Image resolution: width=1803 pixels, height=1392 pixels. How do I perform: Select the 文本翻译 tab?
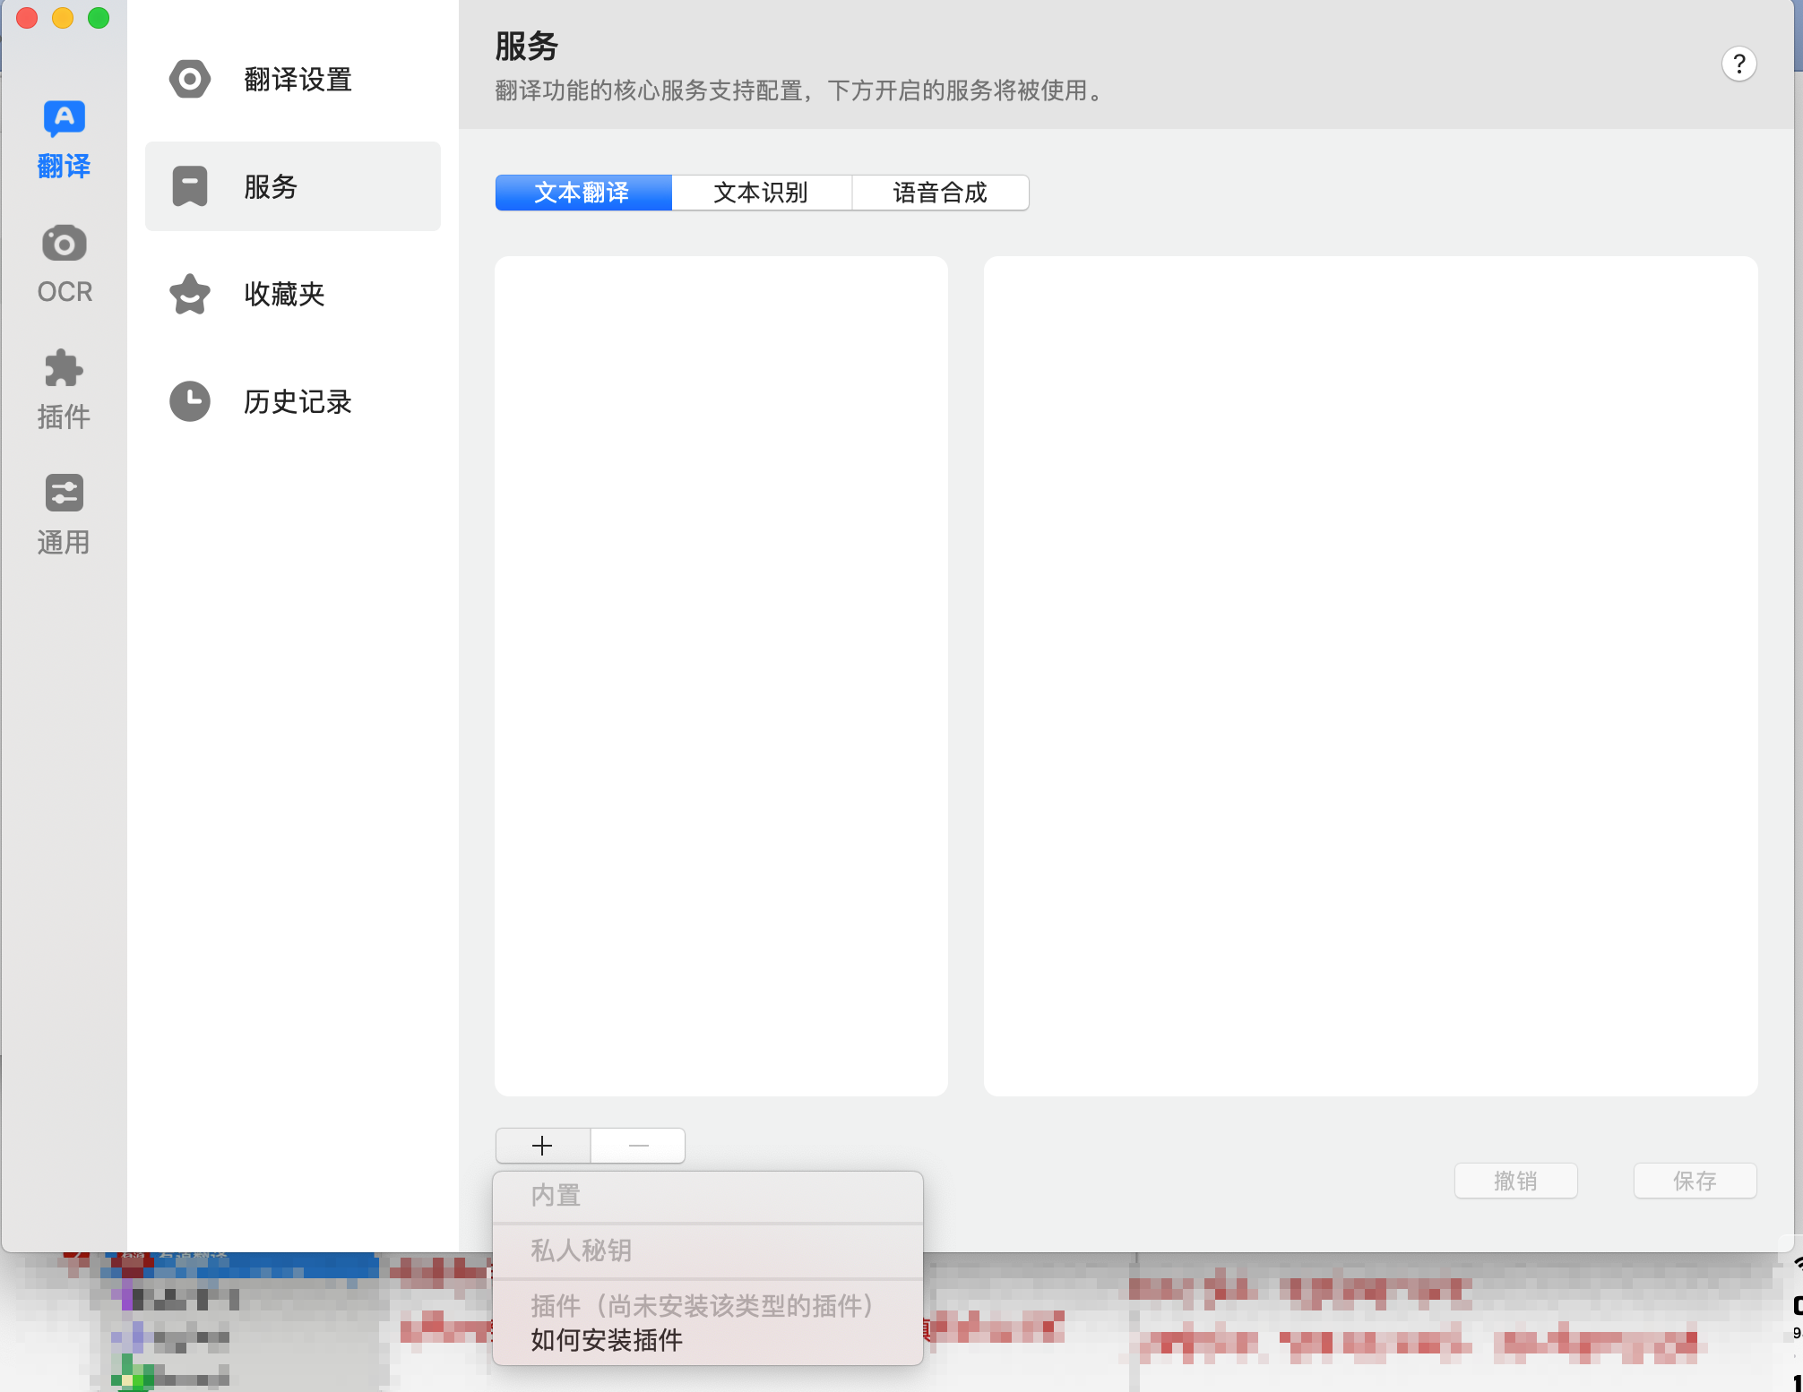[582, 193]
